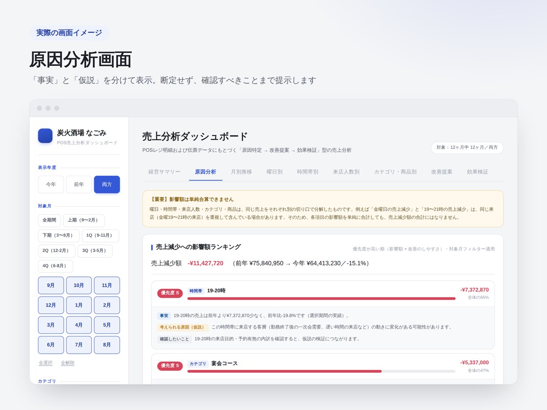This screenshot has width=547, height=410.
Task: Select the 前年 display year option
Action: click(x=79, y=184)
